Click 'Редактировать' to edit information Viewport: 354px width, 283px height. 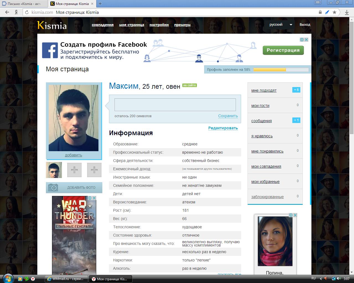tap(223, 128)
